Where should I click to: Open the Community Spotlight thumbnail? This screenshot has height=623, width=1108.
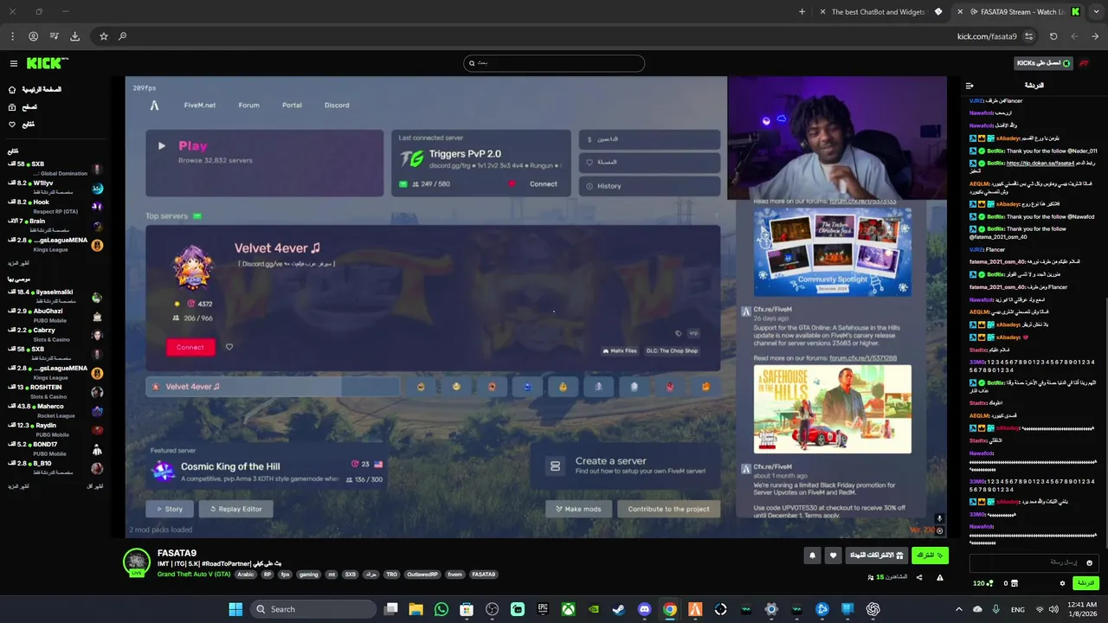pyautogui.click(x=832, y=253)
